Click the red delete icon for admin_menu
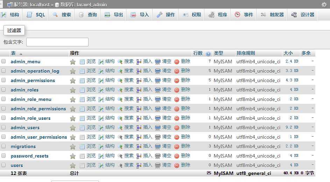The height and width of the screenshot is (182, 330). click(177, 62)
